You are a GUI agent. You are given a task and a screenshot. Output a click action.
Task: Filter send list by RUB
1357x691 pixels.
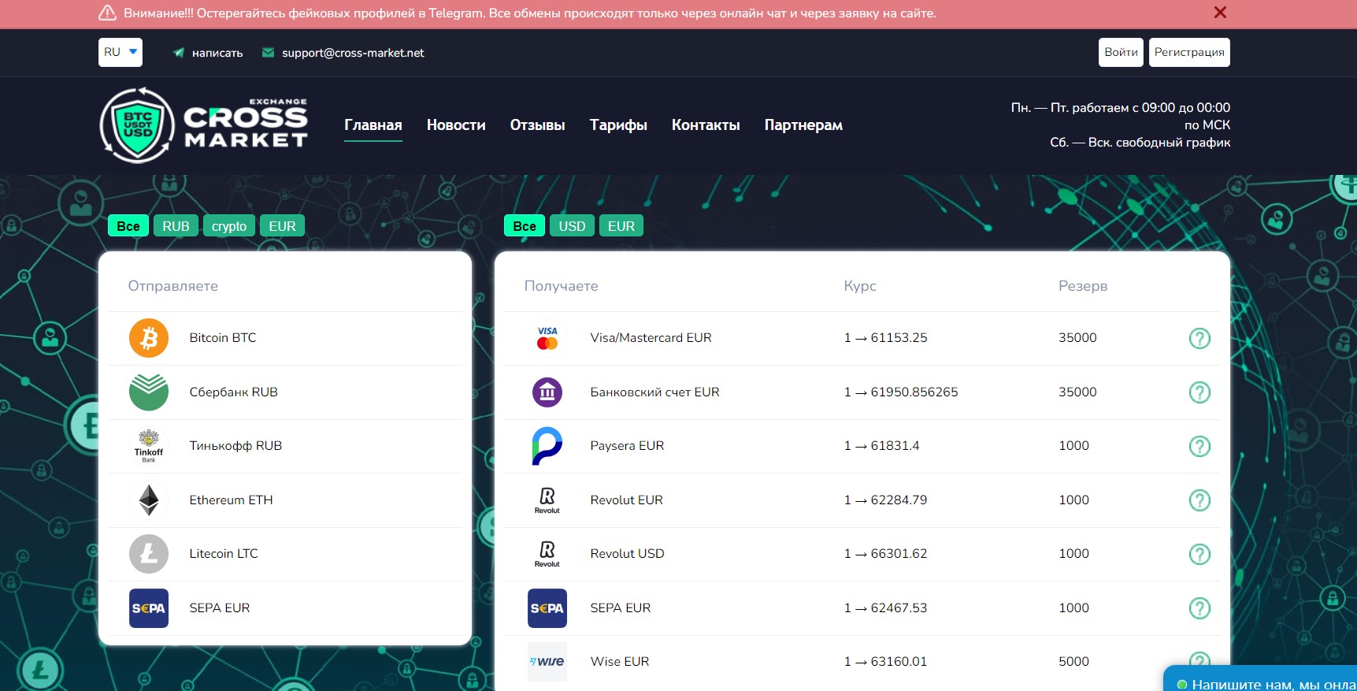(176, 226)
